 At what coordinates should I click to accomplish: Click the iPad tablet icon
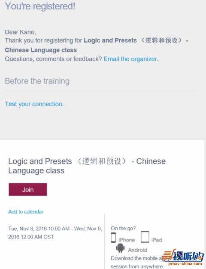click(145, 237)
